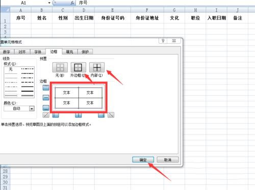Select column G header
The width and height of the screenshot is (255, 190).
point(174,10)
